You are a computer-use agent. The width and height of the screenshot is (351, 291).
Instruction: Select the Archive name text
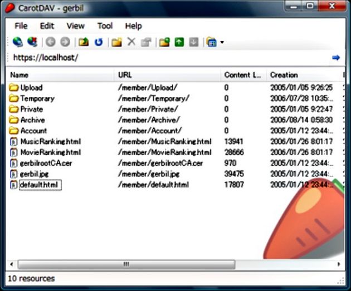click(33, 120)
